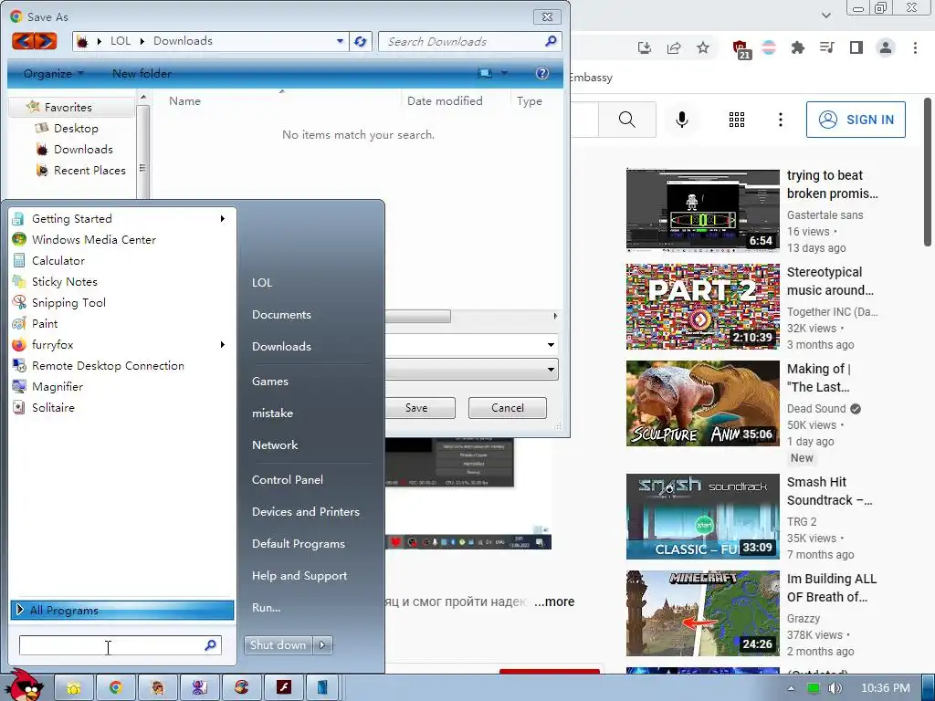Viewport: 935px width, 701px height.
Task: Click the Name column header
Action: pyautogui.click(x=184, y=100)
